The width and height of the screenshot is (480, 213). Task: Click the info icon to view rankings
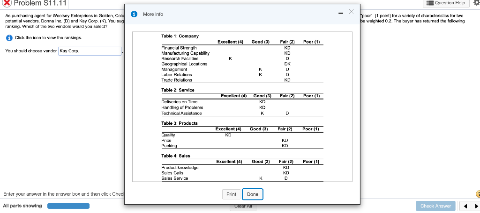(x=9, y=38)
